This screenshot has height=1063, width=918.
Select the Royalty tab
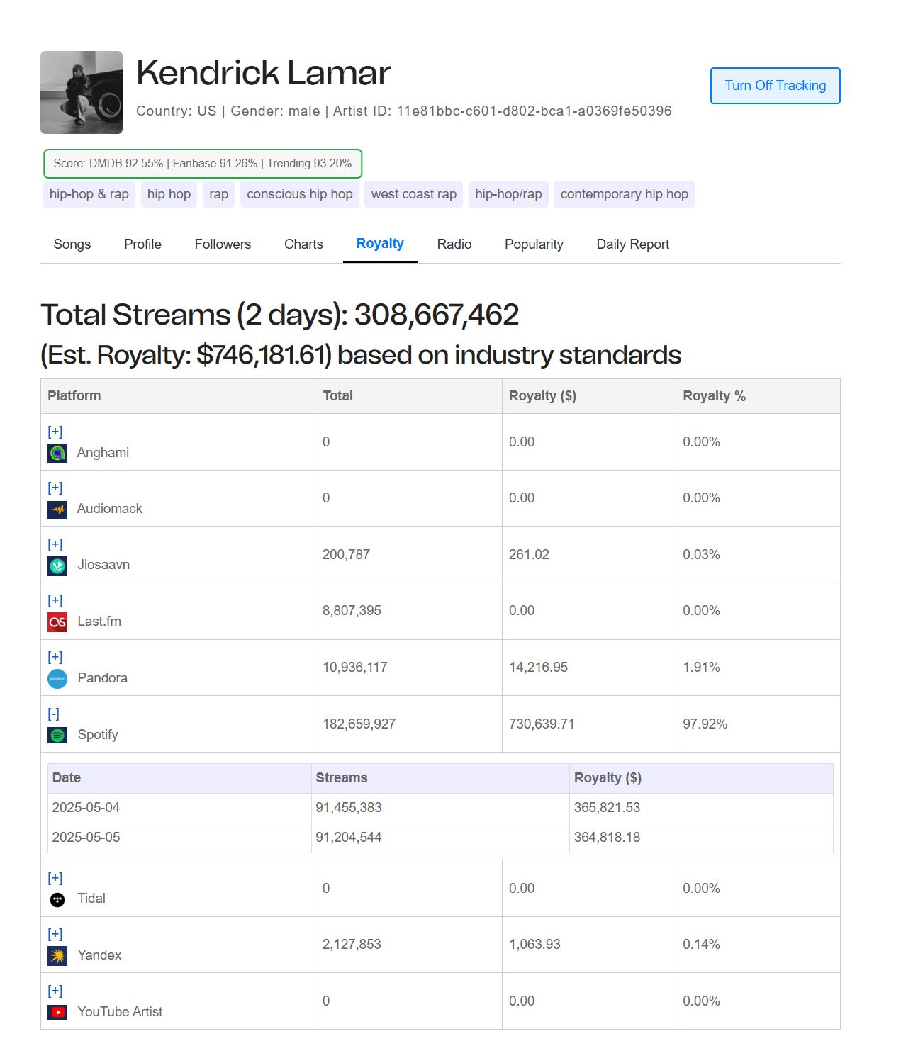point(380,244)
